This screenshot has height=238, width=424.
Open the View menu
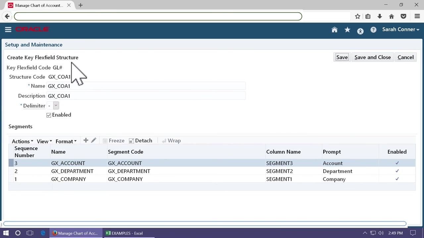click(x=44, y=141)
